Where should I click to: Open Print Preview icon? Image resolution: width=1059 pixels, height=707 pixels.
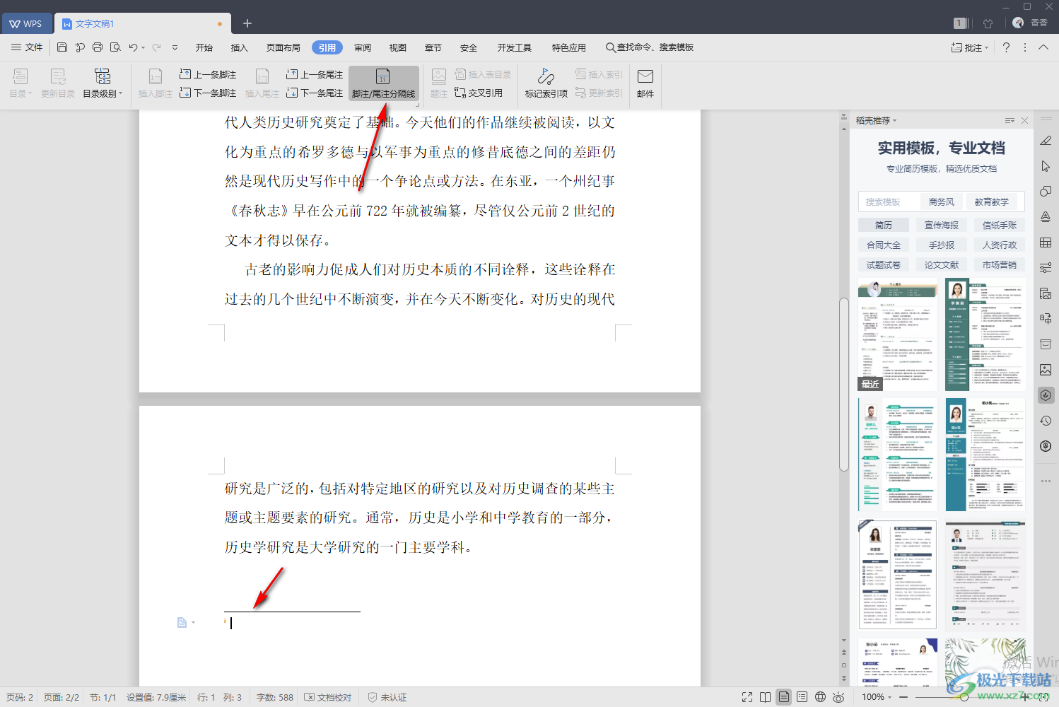[115, 47]
